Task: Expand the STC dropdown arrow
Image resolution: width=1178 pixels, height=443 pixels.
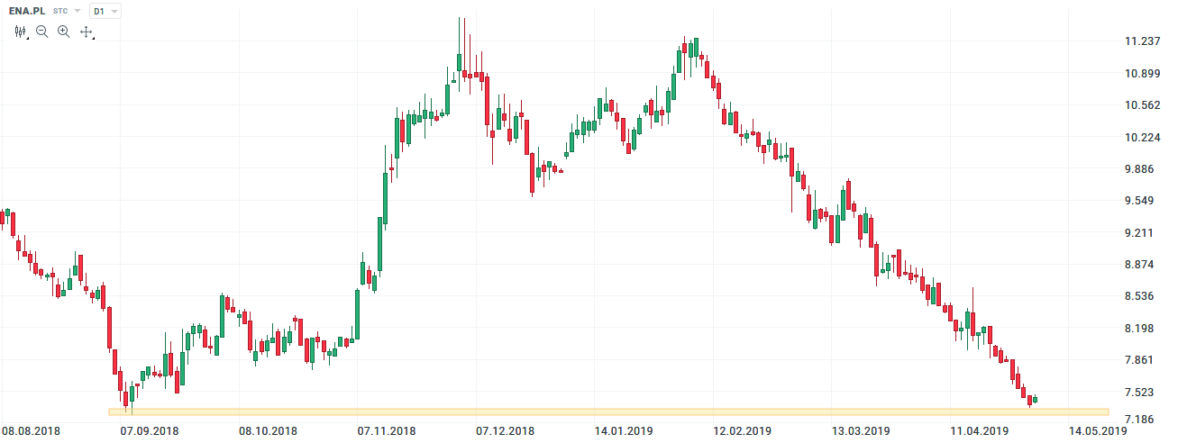Action: tap(78, 12)
